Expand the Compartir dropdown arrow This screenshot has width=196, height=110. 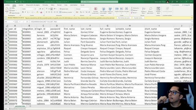[x=191, y=5]
